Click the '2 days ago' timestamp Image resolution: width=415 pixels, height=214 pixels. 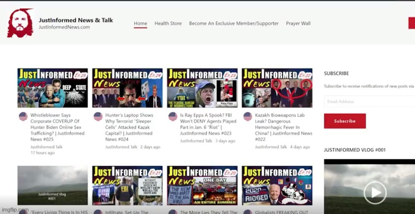[x=150, y=147]
